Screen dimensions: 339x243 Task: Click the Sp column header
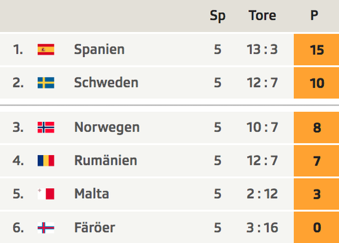point(217,16)
